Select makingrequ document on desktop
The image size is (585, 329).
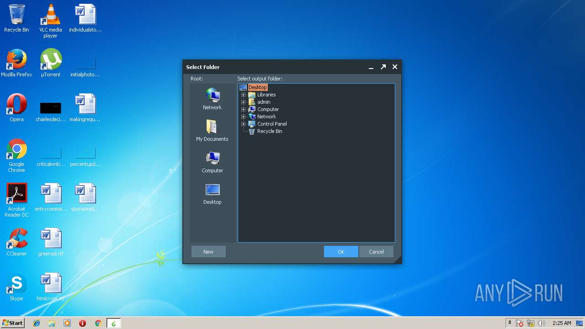click(x=85, y=108)
